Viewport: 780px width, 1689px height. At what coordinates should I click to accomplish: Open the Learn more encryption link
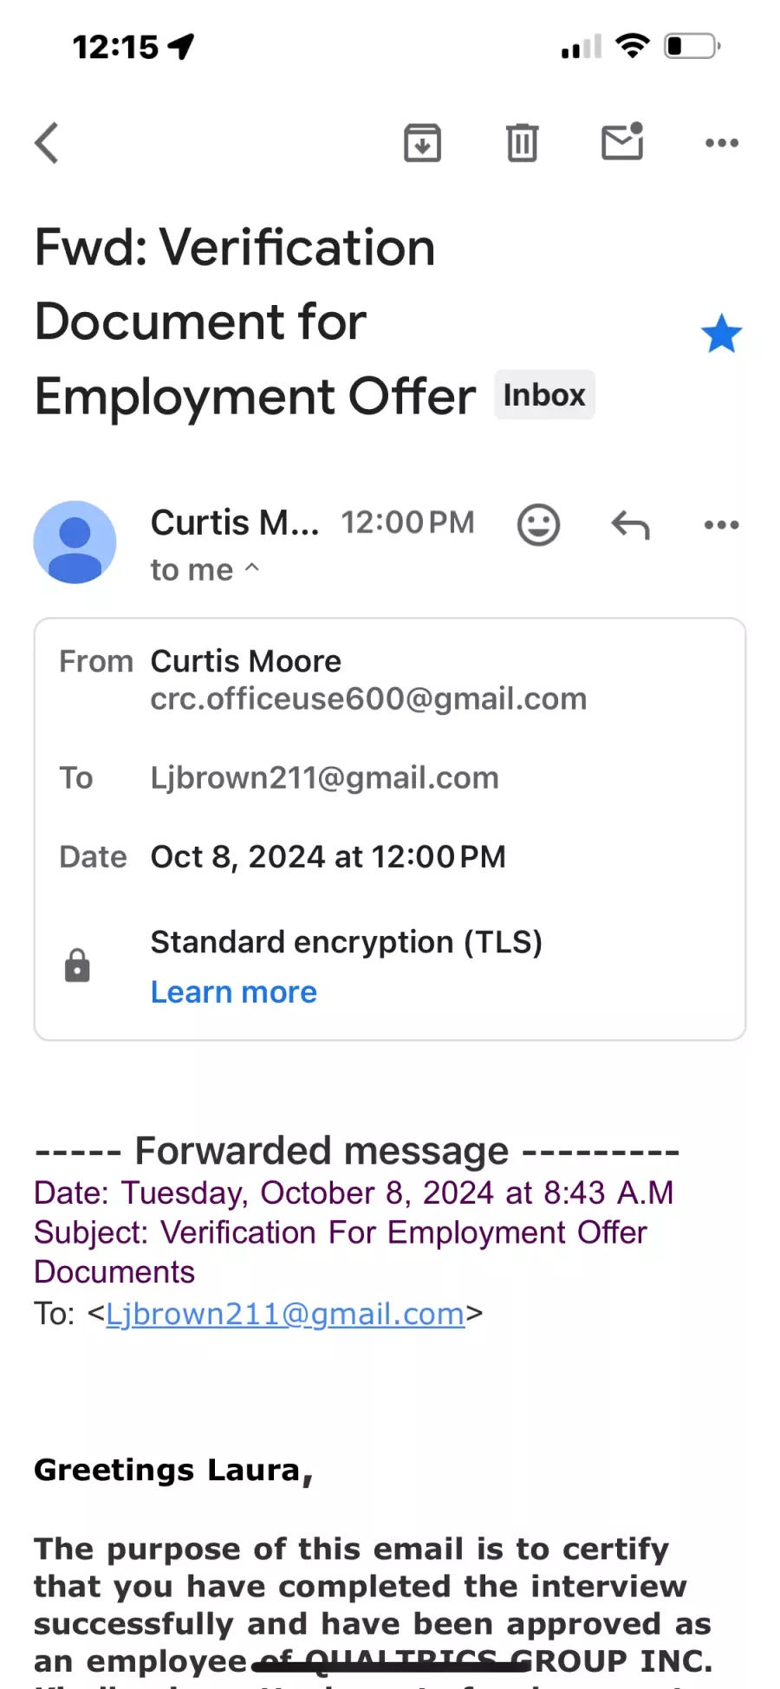234,991
